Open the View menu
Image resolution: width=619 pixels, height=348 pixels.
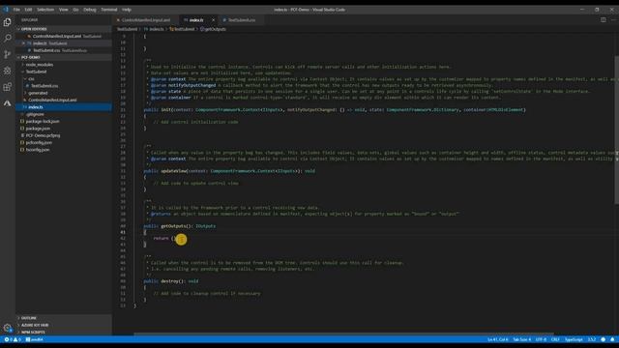(63, 10)
